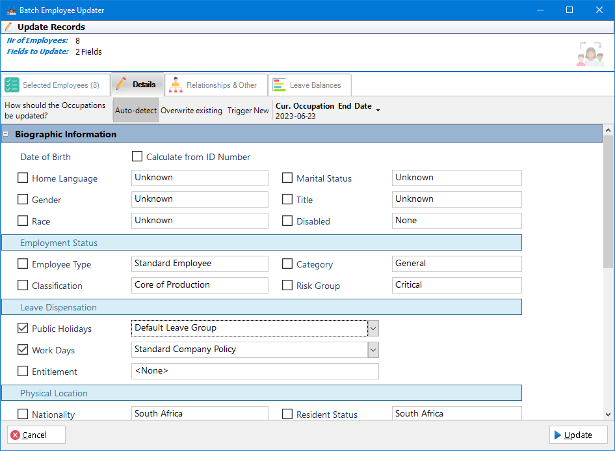Open the Default Leave Group dropdown
615x451 pixels.
point(373,328)
